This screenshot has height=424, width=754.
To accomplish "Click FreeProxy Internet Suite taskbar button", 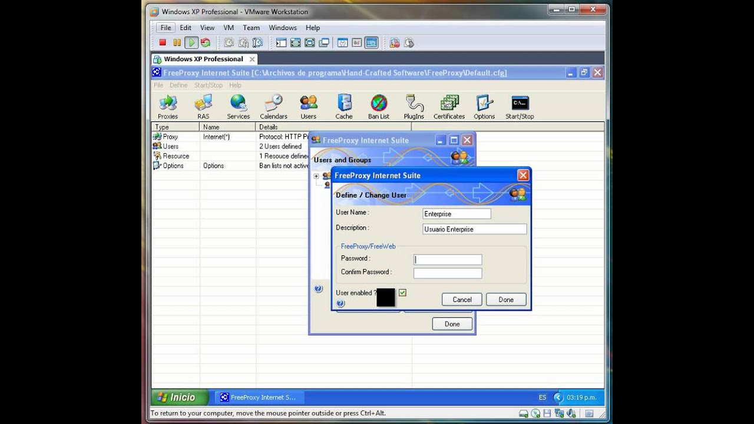I will click(x=259, y=397).
